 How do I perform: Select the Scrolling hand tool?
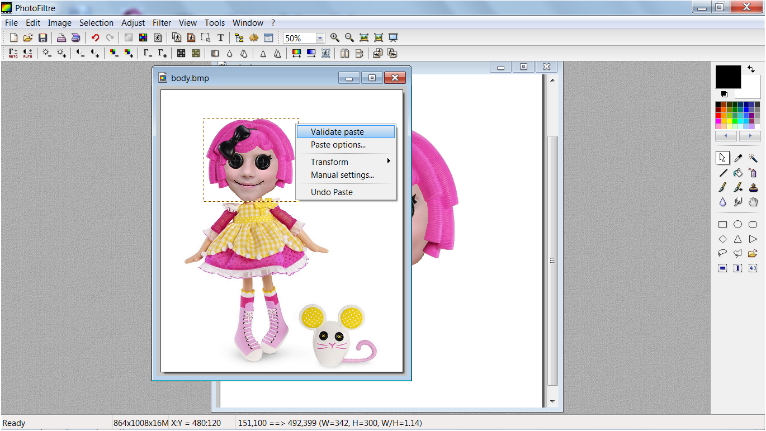(x=753, y=202)
